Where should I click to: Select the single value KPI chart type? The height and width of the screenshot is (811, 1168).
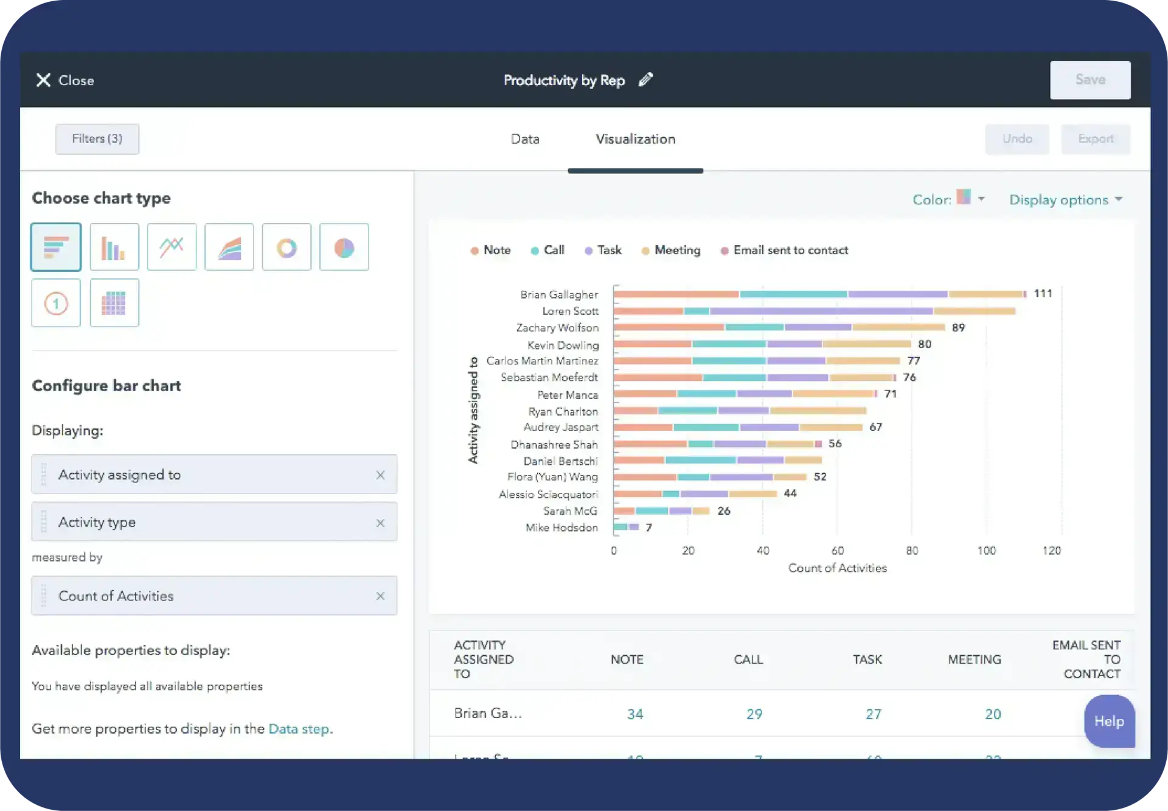pos(56,302)
